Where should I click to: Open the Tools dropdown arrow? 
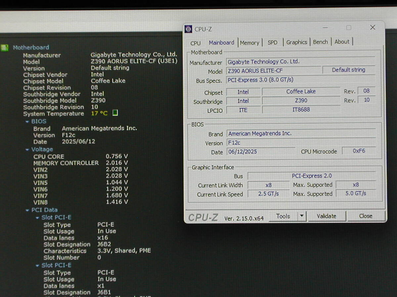(x=301, y=216)
